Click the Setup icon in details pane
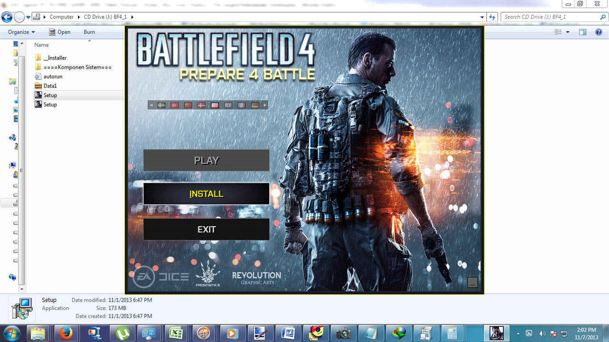The image size is (609, 342). [22, 308]
